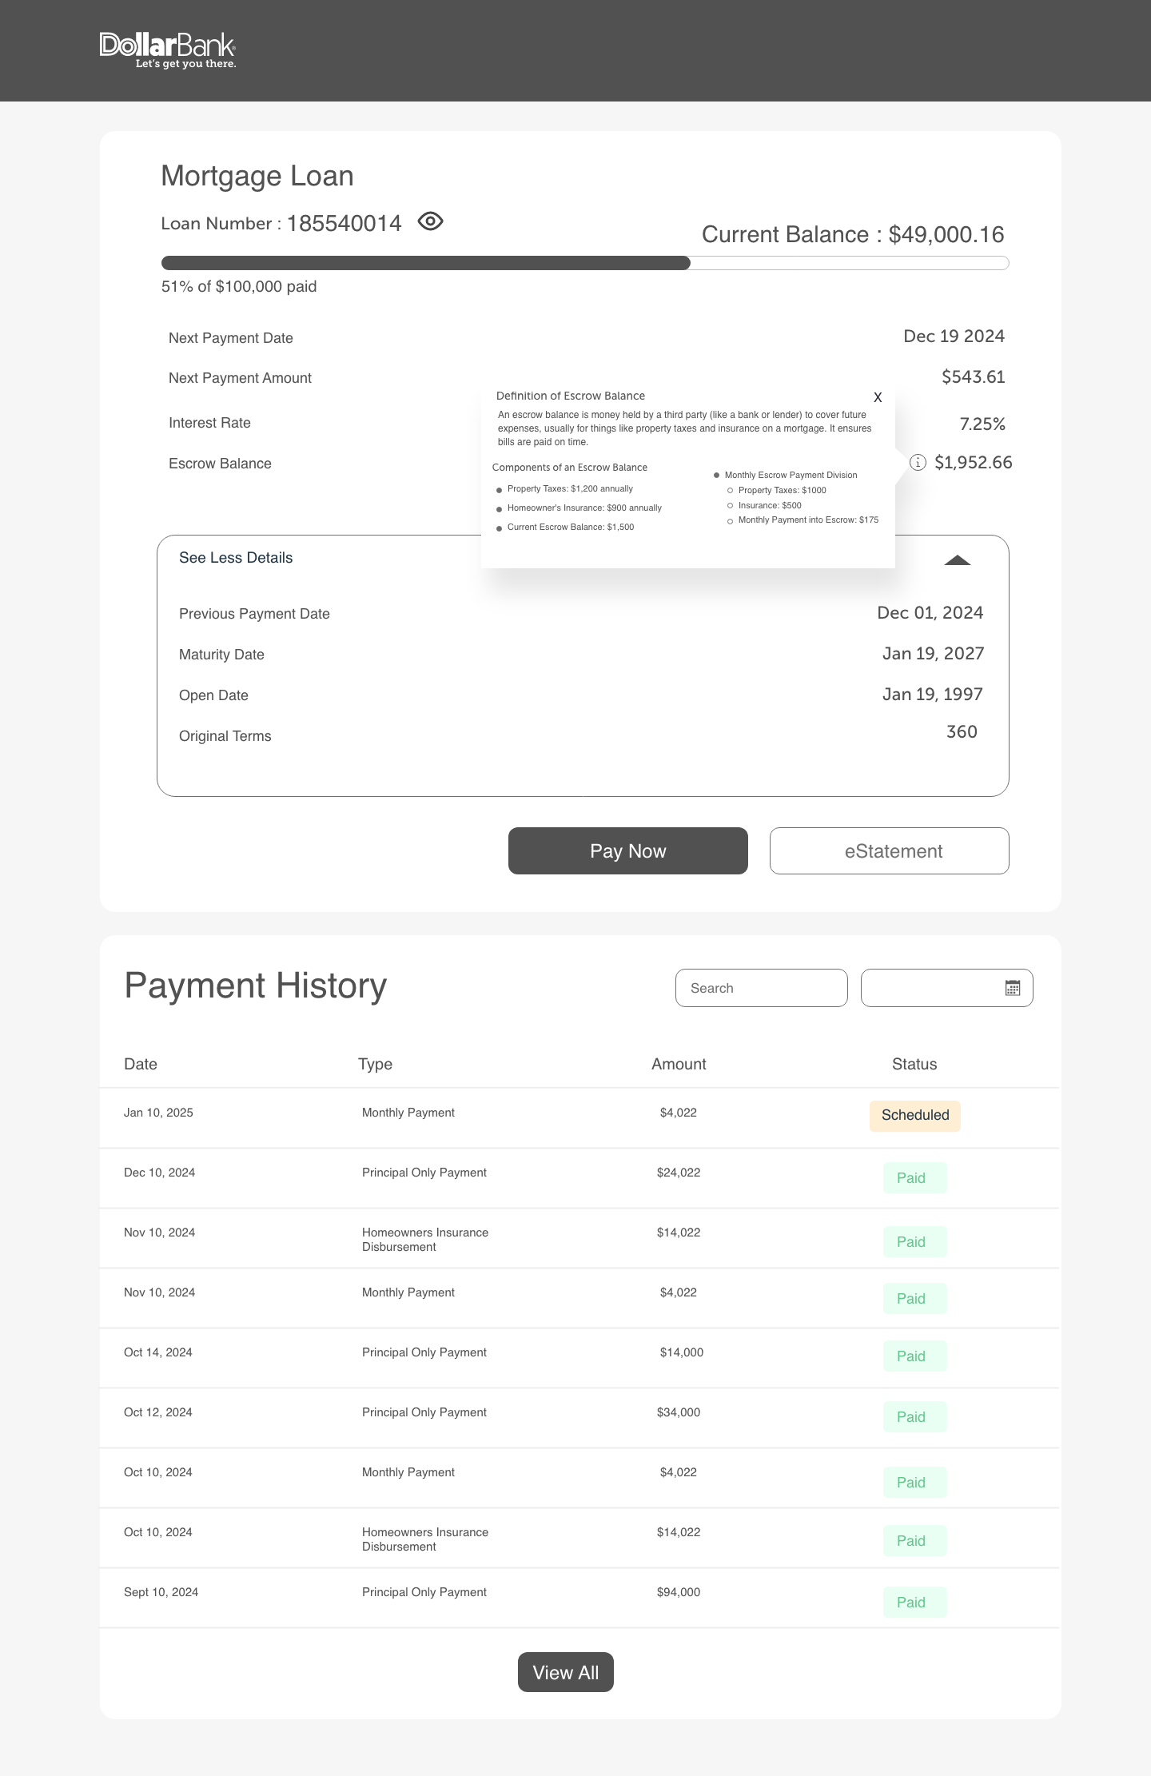1151x1776 pixels.
Task: Toggle loan number visibility eye icon
Action: pyautogui.click(x=430, y=221)
